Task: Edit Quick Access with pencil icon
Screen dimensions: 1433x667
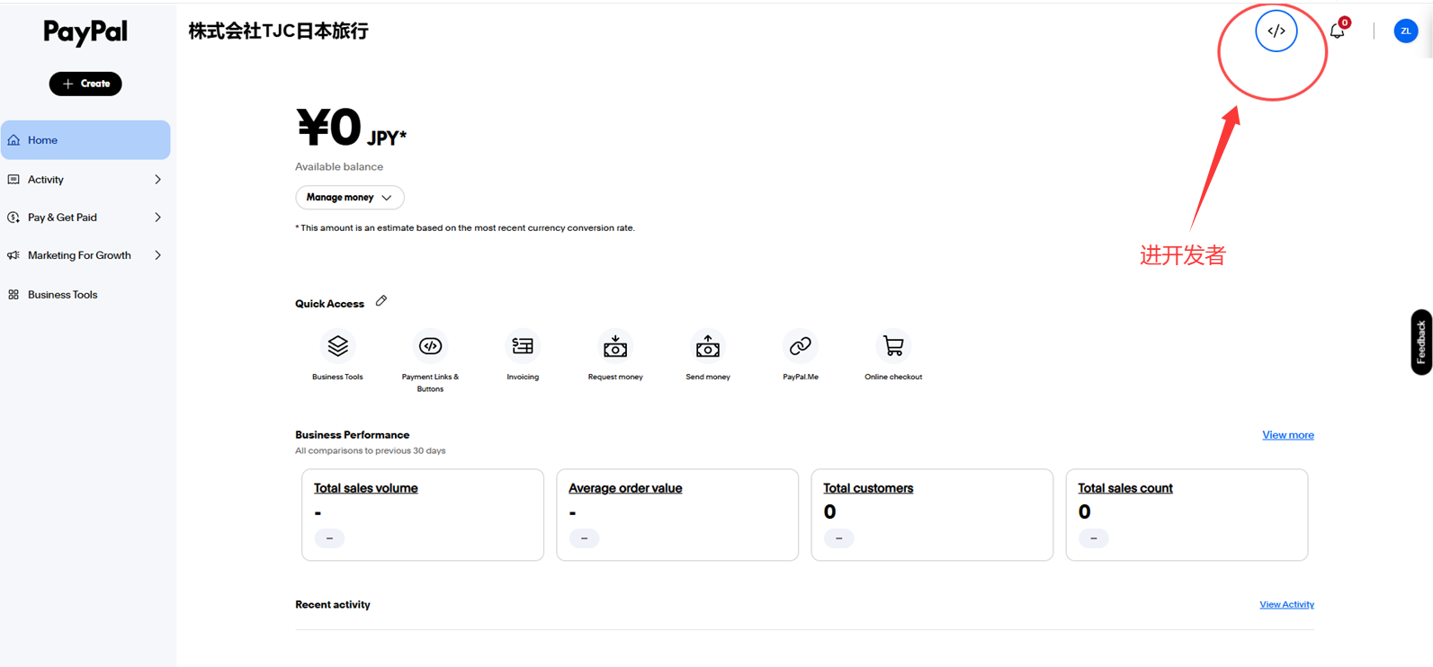Action: [x=381, y=301]
